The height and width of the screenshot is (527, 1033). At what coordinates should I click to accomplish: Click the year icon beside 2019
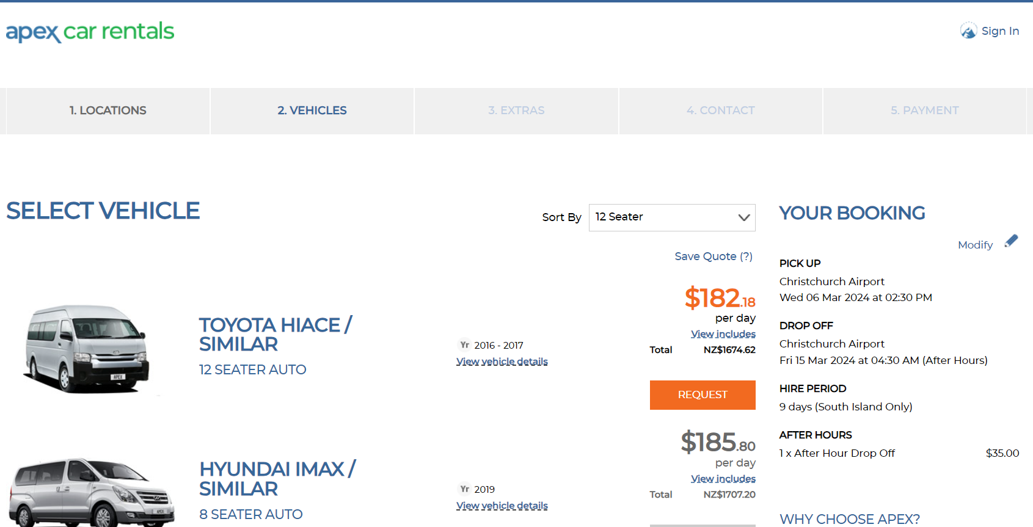coord(465,489)
